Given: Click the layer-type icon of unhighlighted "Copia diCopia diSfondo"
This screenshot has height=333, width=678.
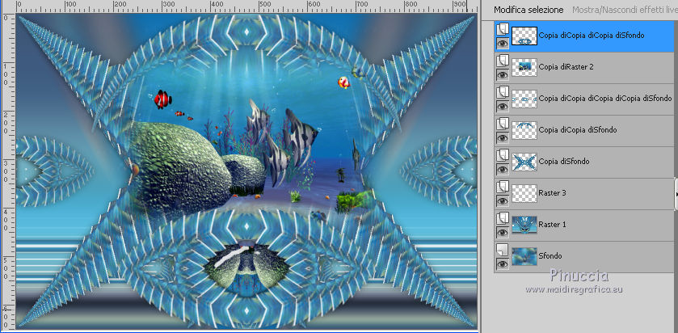Looking at the screenshot, I should tap(503, 124).
